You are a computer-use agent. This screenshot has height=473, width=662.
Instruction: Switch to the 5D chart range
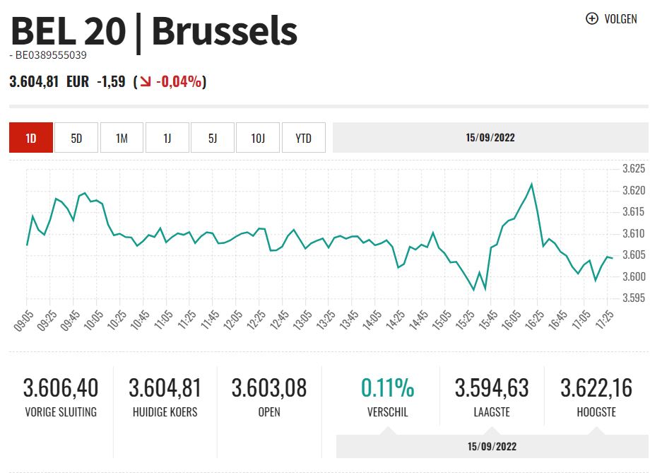point(76,138)
